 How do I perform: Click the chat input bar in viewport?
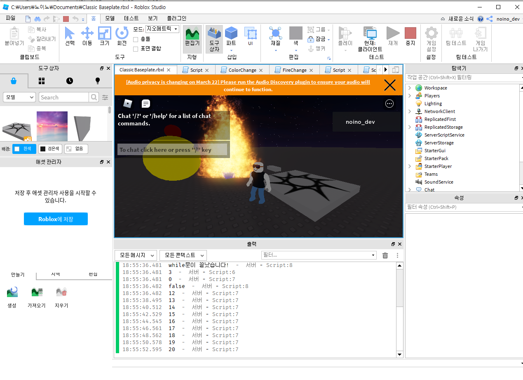[x=172, y=150]
